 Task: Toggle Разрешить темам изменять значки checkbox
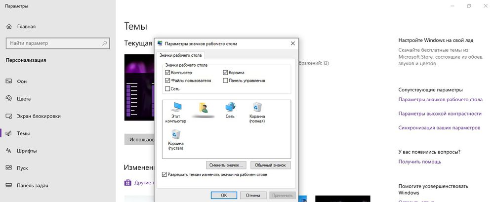point(165,174)
